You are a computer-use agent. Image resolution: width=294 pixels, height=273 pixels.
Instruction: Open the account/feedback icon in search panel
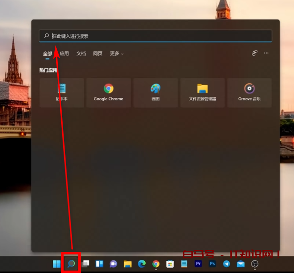[x=254, y=53]
